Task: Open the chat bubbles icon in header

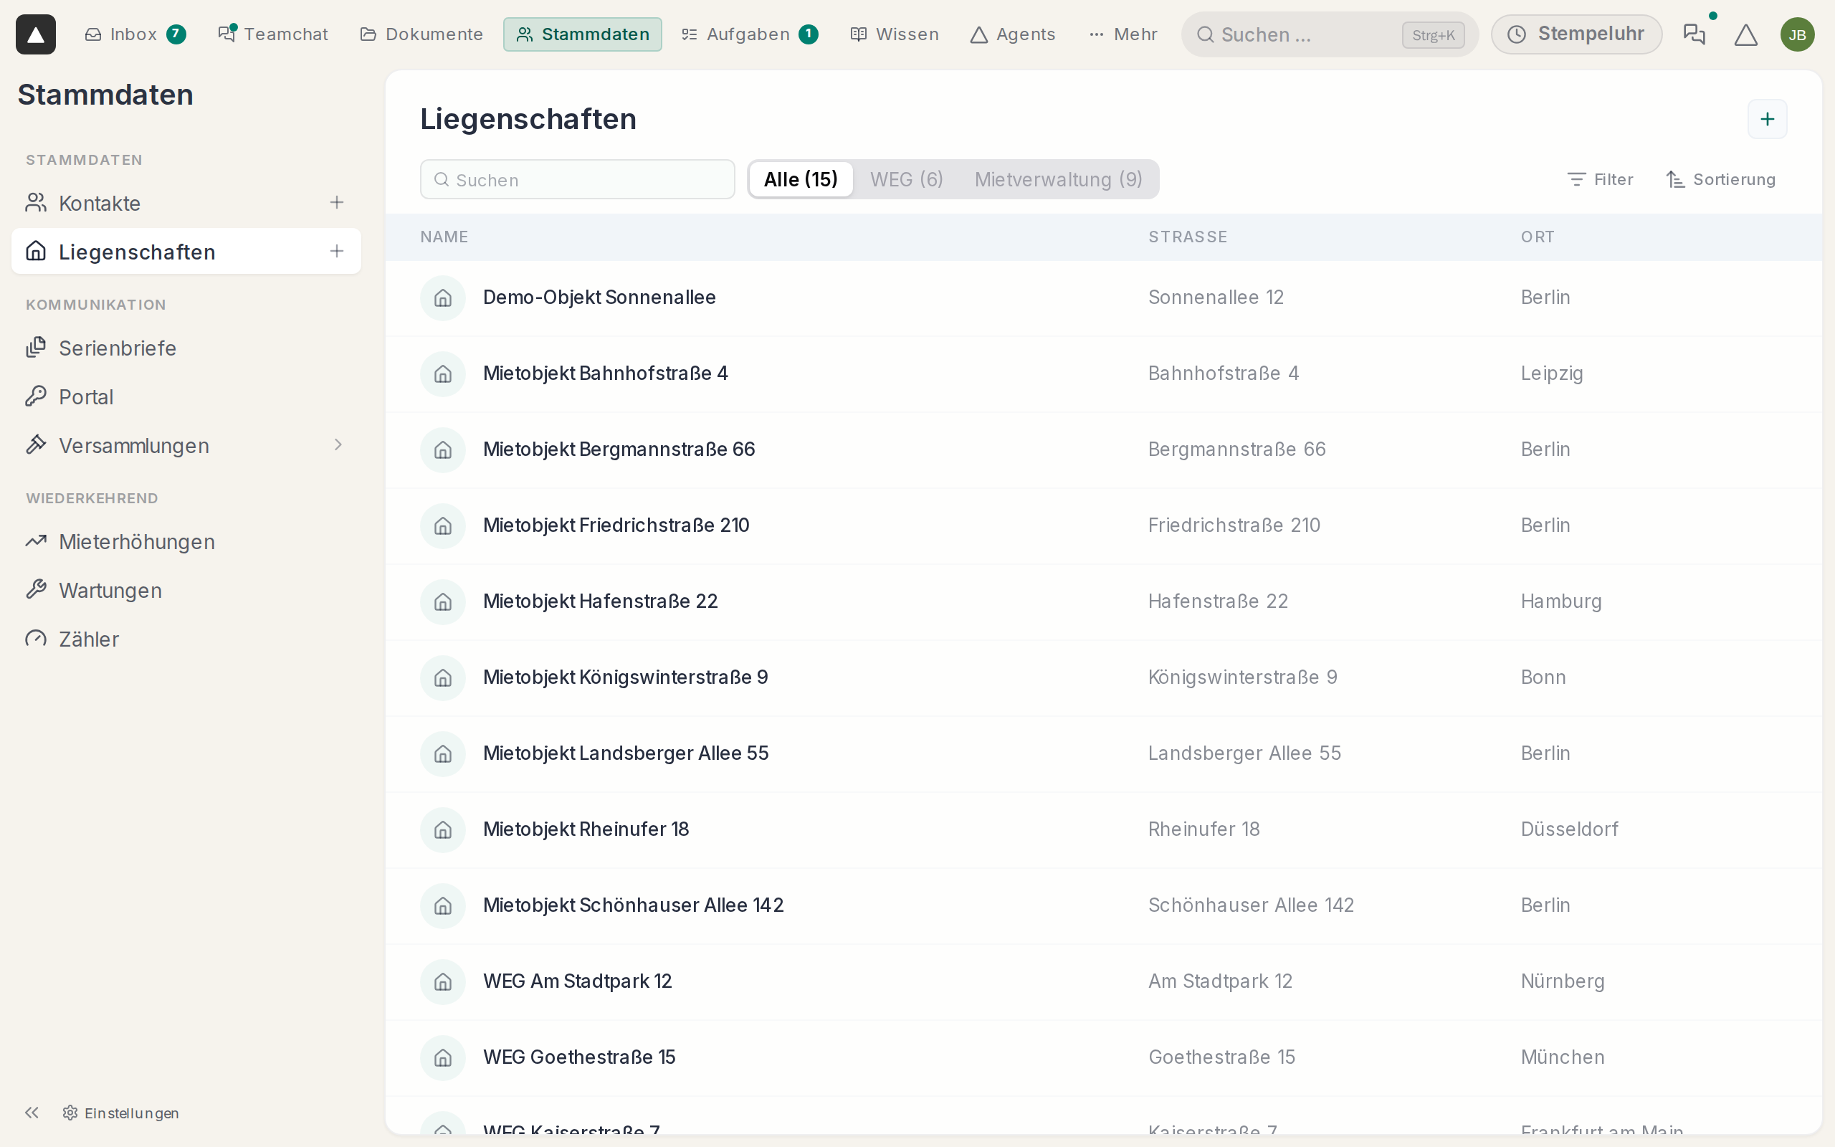Action: pos(1694,34)
